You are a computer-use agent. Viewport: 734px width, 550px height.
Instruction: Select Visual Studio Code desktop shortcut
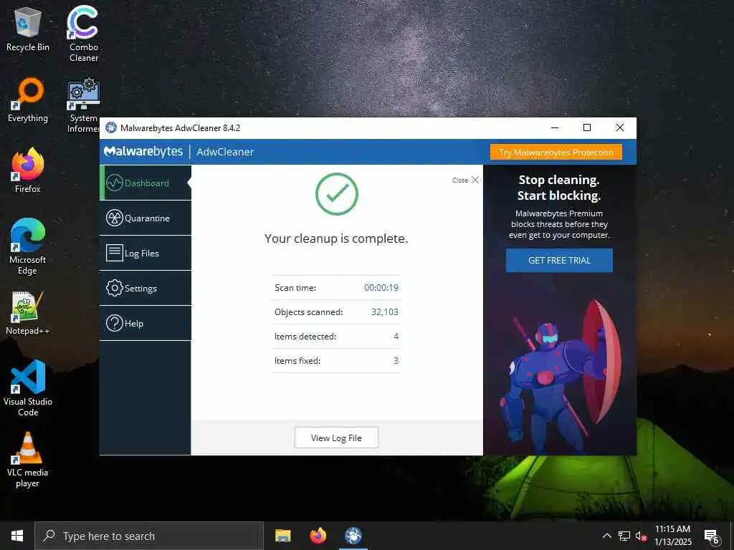pyautogui.click(x=28, y=388)
